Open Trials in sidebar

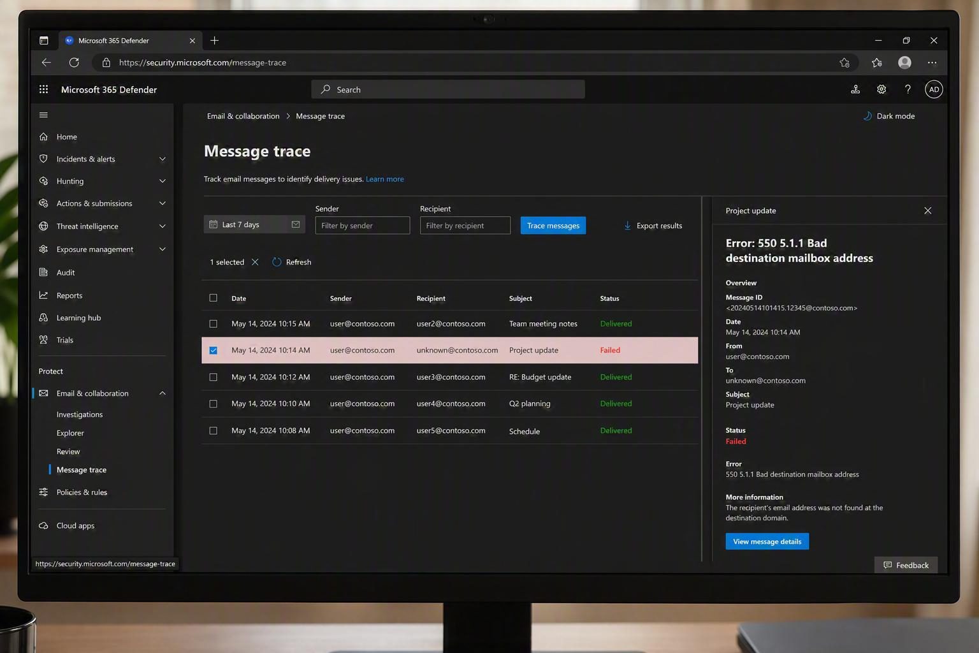click(x=64, y=340)
